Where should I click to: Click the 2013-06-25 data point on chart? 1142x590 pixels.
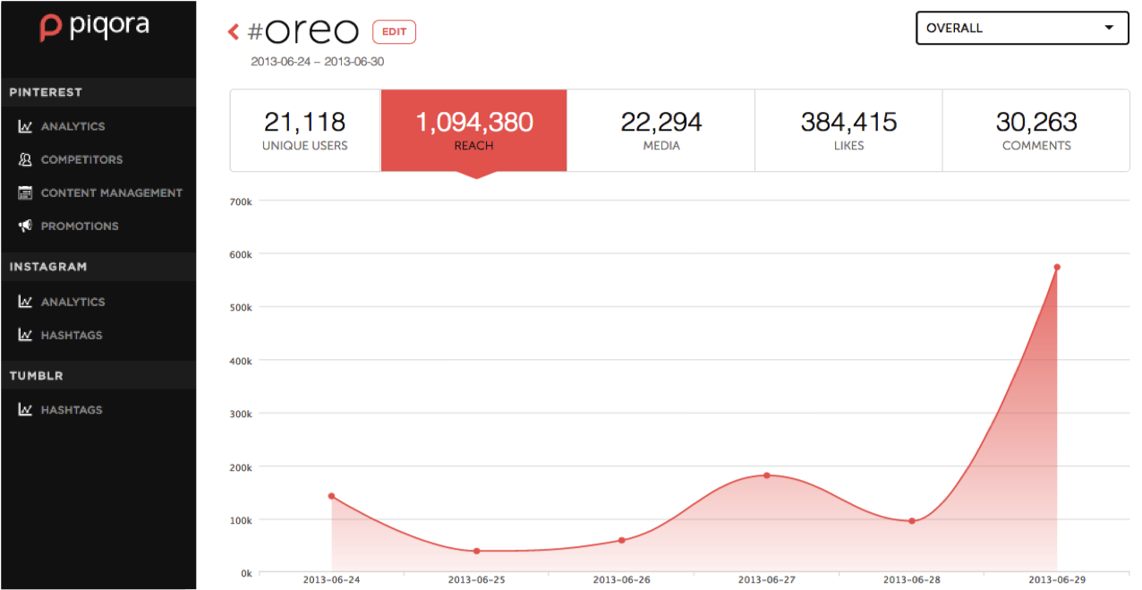(x=476, y=551)
